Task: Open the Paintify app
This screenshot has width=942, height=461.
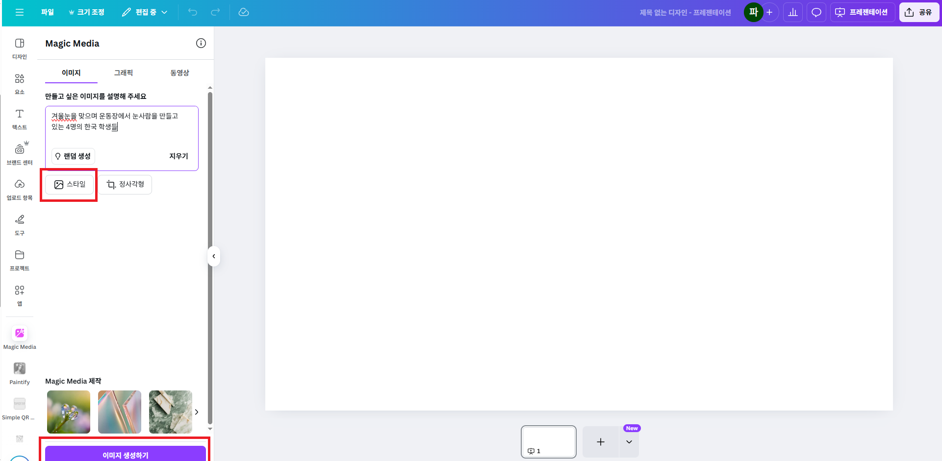Action: click(20, 373)
